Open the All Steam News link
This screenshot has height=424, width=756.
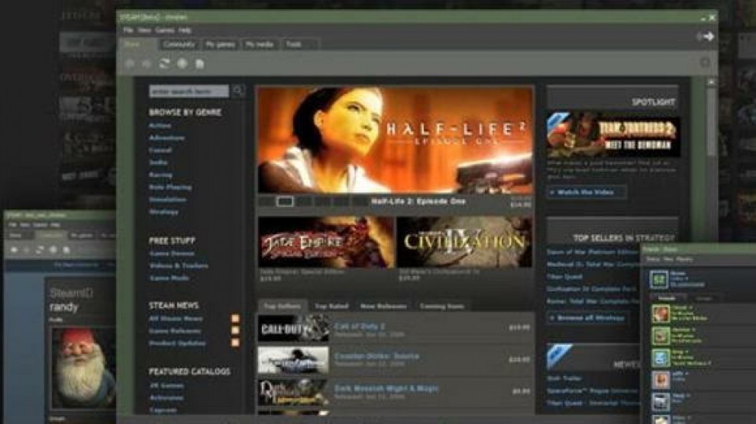(x=176, y=319)
